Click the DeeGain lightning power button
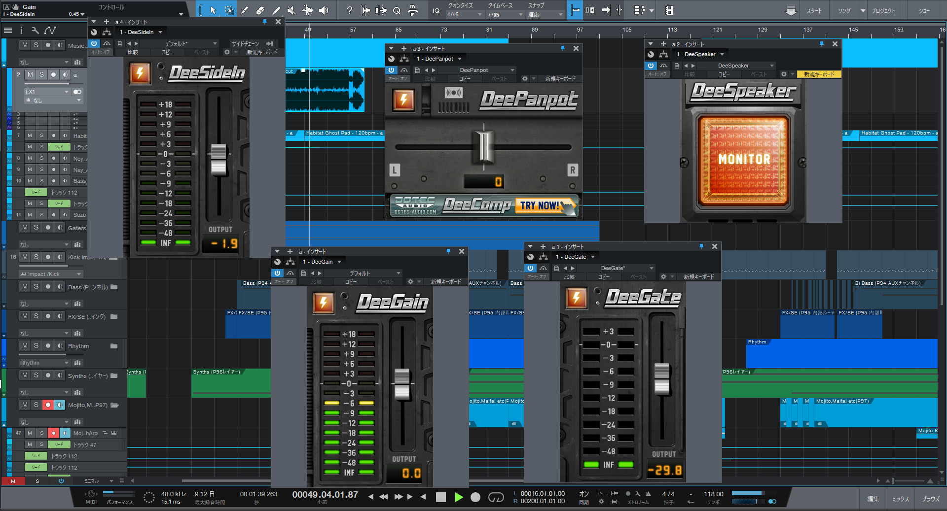This screenshot has height=511, width=947. [x=324, y=303]
